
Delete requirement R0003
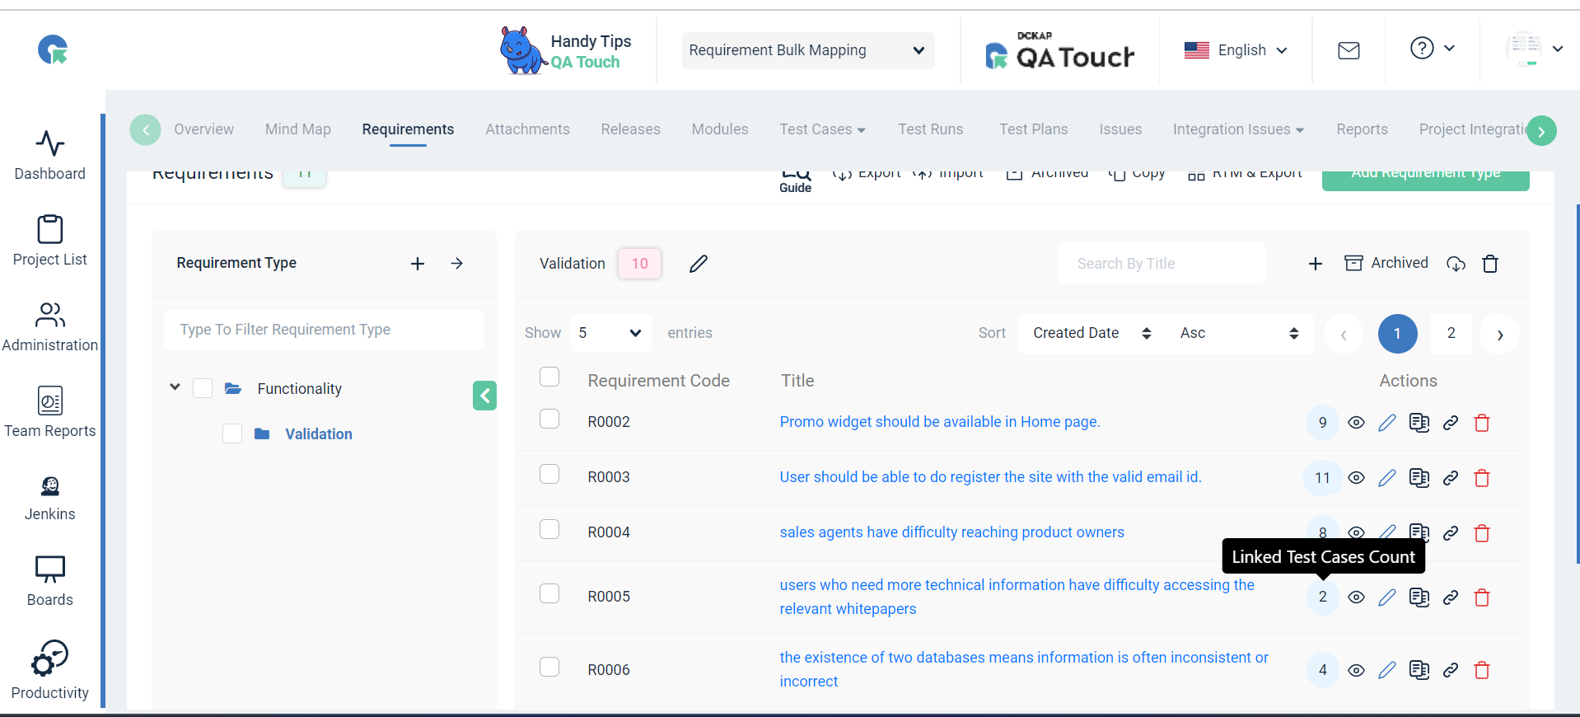coord(1482,478)
